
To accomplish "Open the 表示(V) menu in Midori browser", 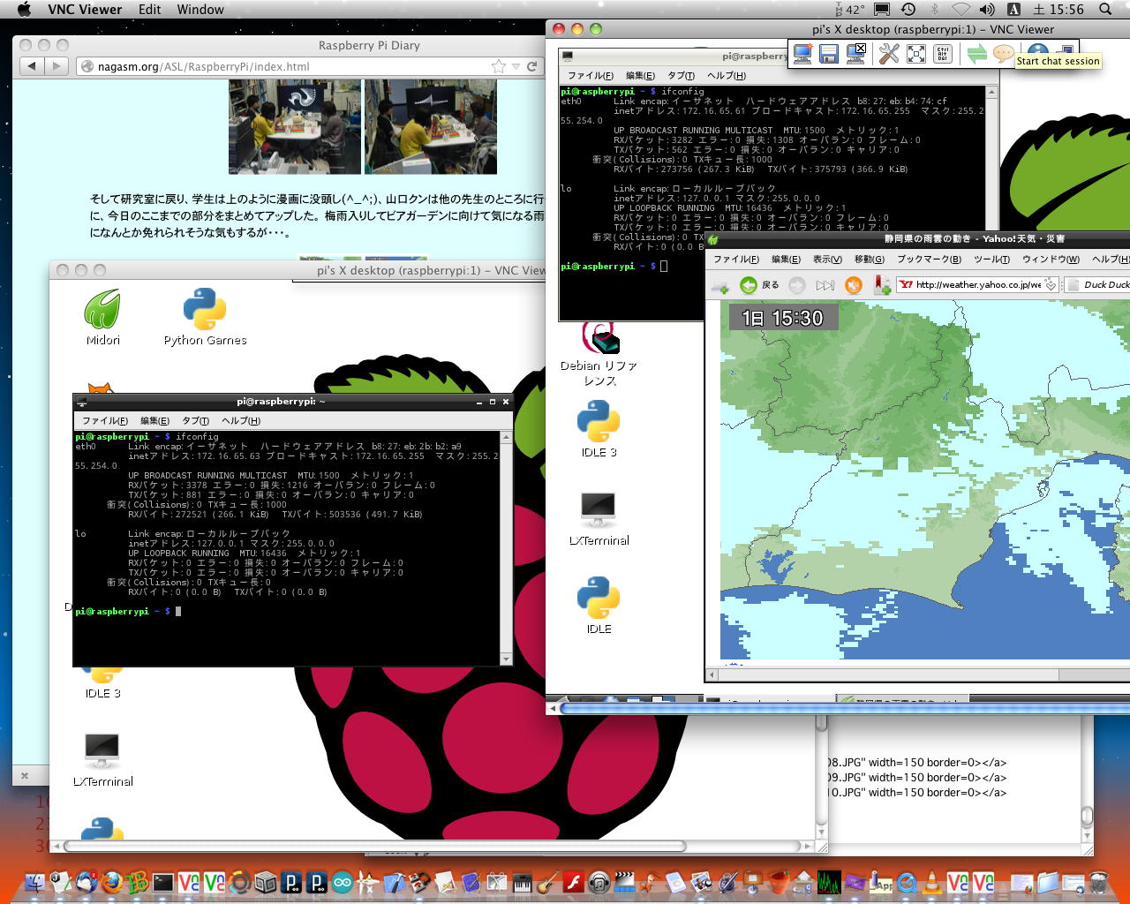I will coord(827,259).
